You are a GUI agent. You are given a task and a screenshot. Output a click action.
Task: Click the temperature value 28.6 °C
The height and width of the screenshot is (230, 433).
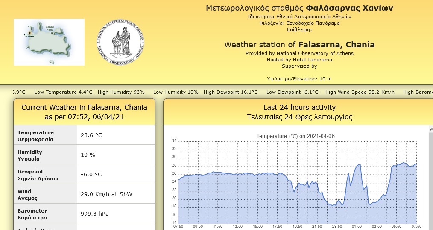91,135
